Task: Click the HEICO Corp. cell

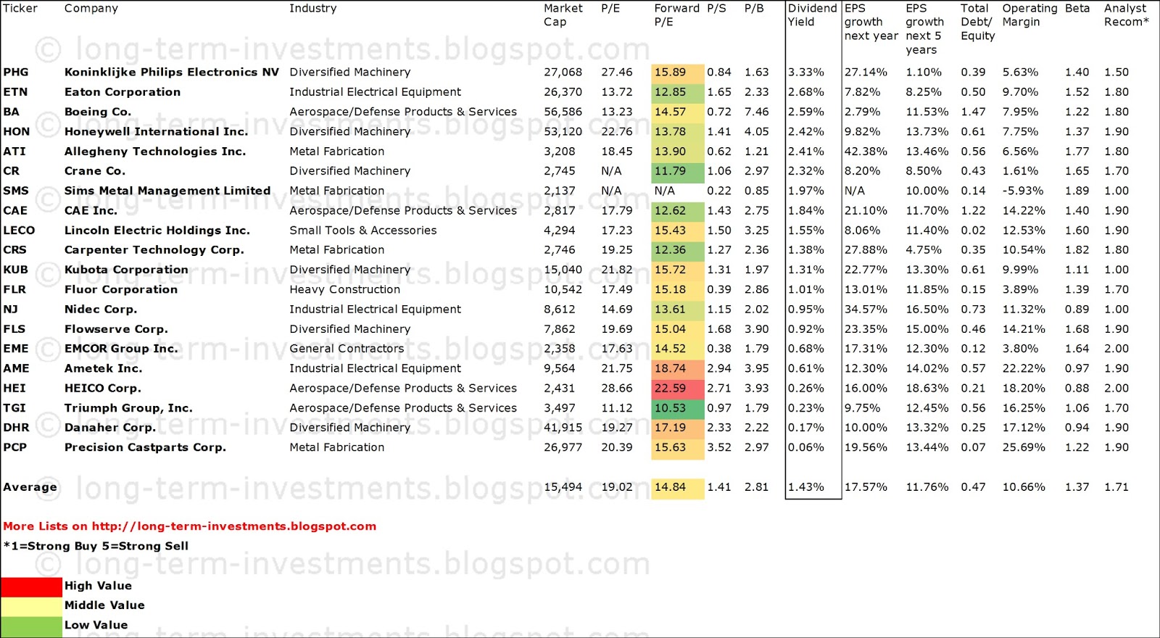Action: (x=102, y=389)
